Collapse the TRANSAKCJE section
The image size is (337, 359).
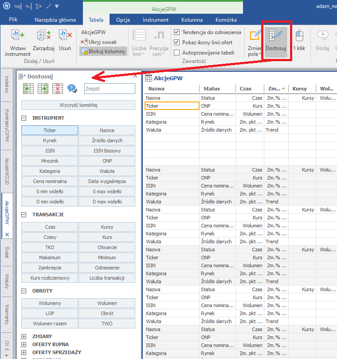point(24,215)
